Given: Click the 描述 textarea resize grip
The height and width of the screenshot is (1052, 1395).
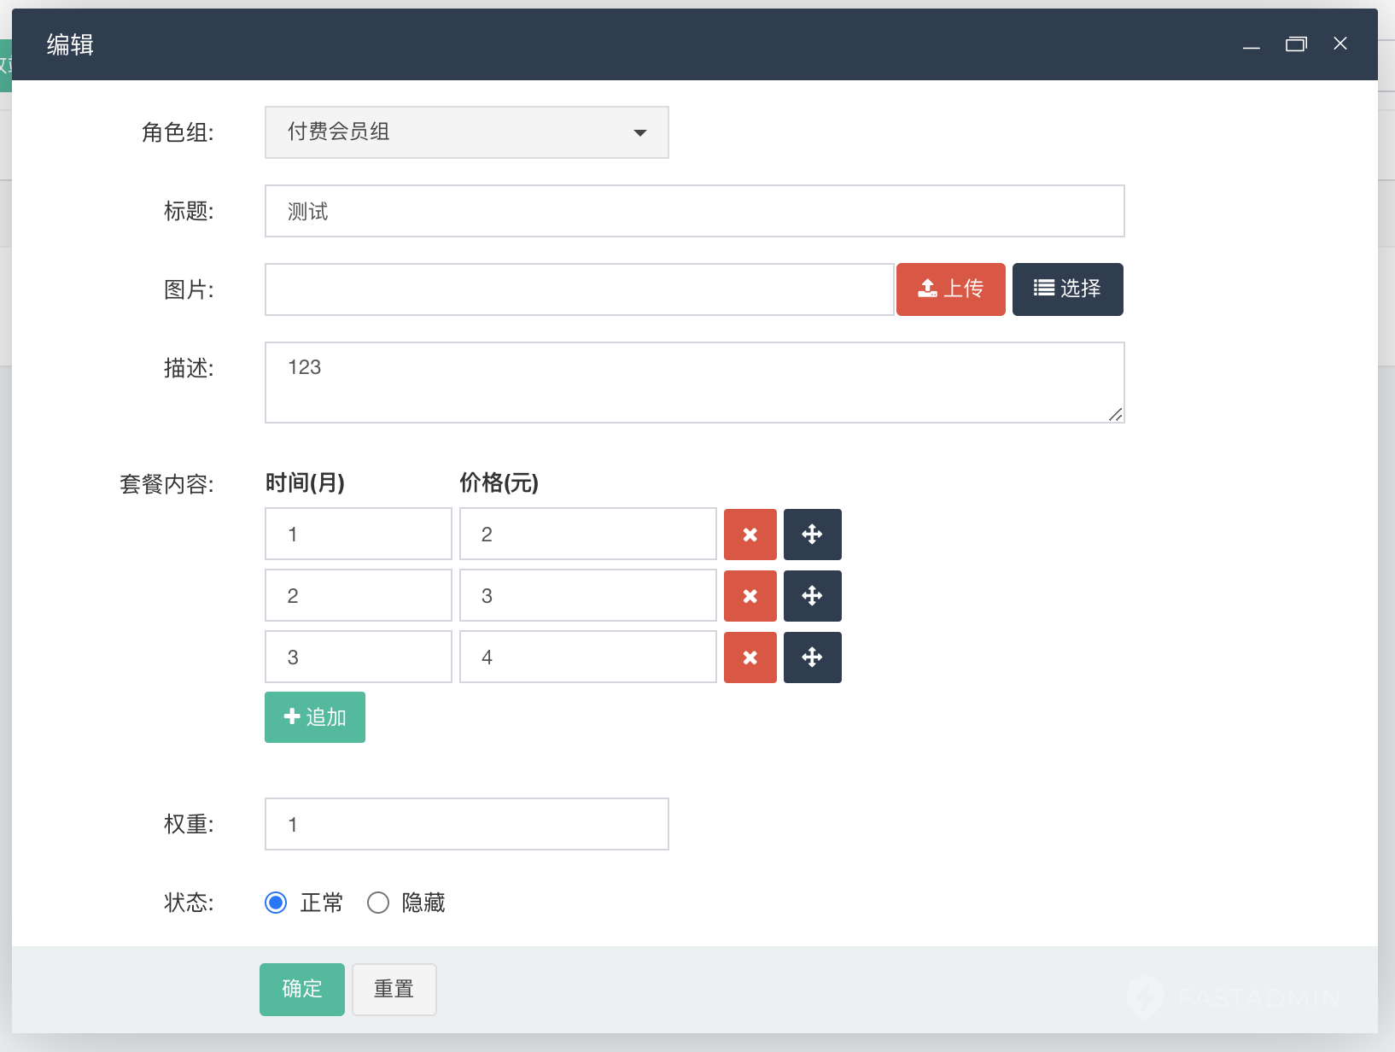Looking at the screenshot, I should (x=1116, y=414).
